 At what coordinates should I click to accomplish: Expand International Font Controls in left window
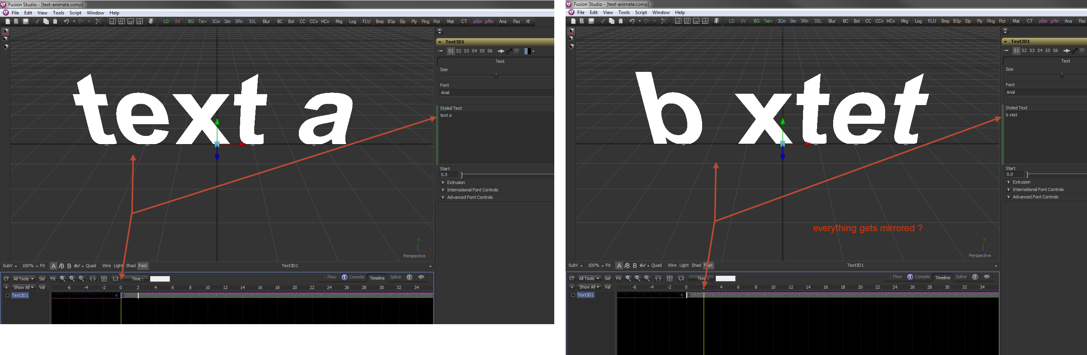pos(443,190)
